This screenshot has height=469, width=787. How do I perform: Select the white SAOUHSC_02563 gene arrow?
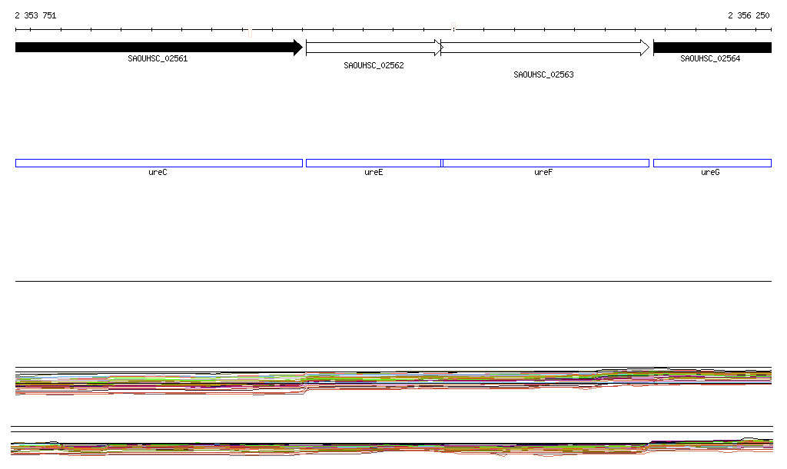544,48
